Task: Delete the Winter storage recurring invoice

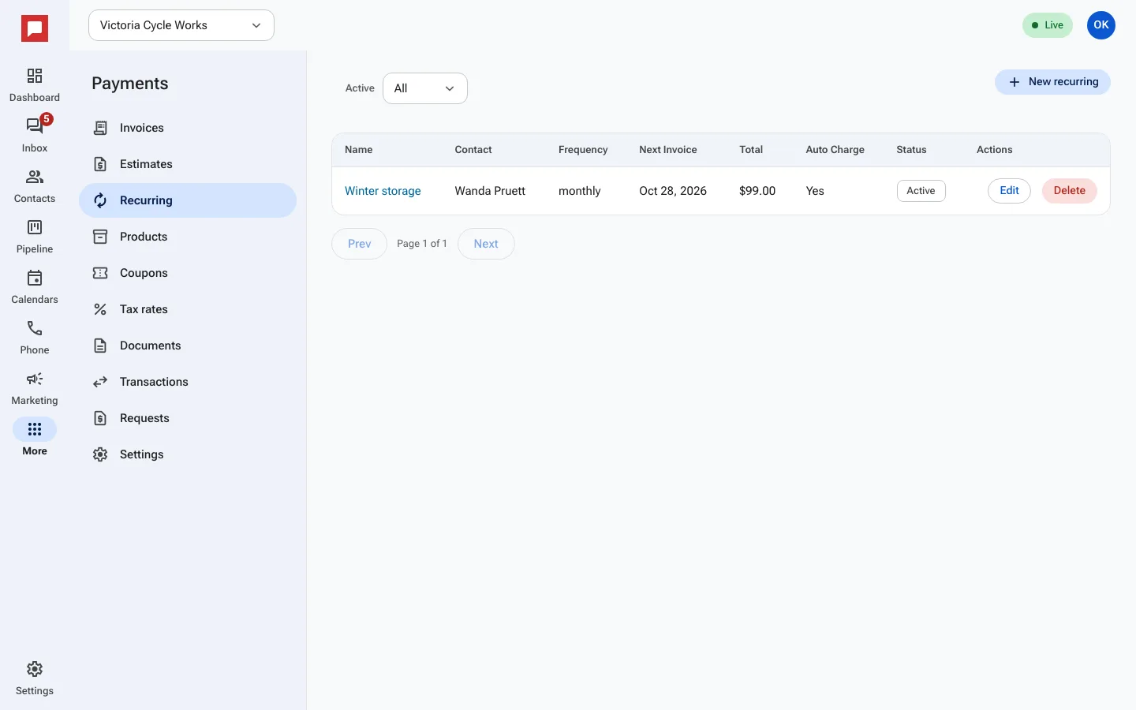Action: 1070,191
